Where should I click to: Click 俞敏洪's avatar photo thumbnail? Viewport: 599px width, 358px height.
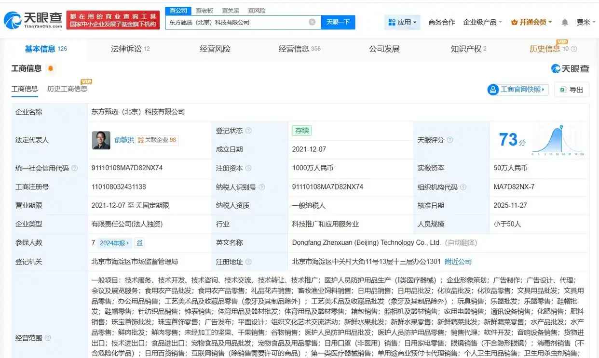pos(101,140)
